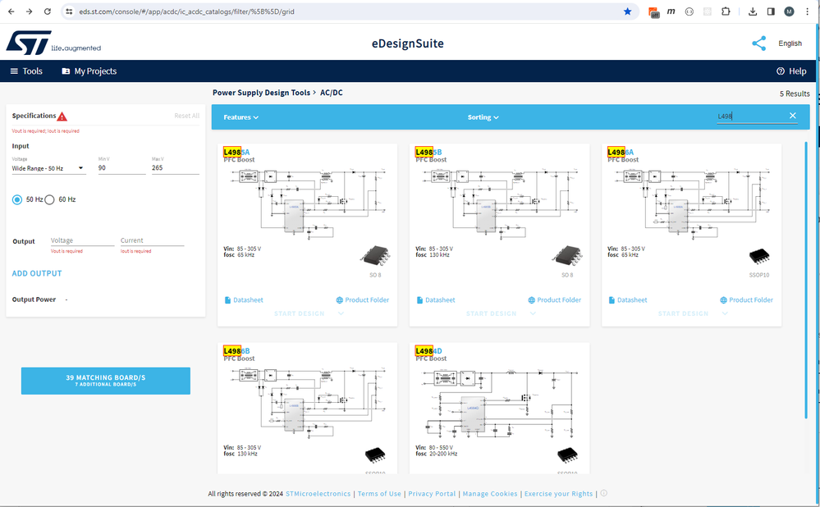Click the SO 8 package image of L4985B
Image resolution: width=820 pixels, height=507 pixels.
click(567, 256)
